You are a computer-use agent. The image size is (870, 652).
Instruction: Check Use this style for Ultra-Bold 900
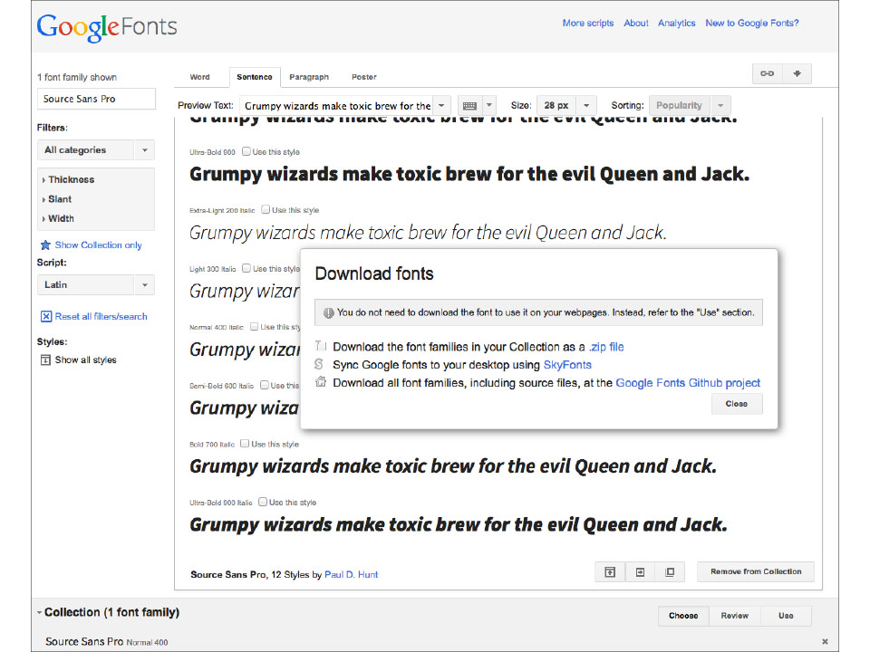(x=246, y=151)
